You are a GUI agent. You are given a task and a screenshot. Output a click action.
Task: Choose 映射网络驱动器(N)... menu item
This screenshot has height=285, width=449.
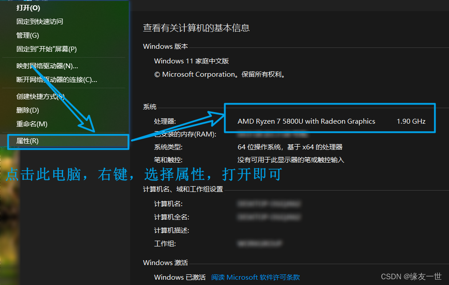click(x=47, y=66)
